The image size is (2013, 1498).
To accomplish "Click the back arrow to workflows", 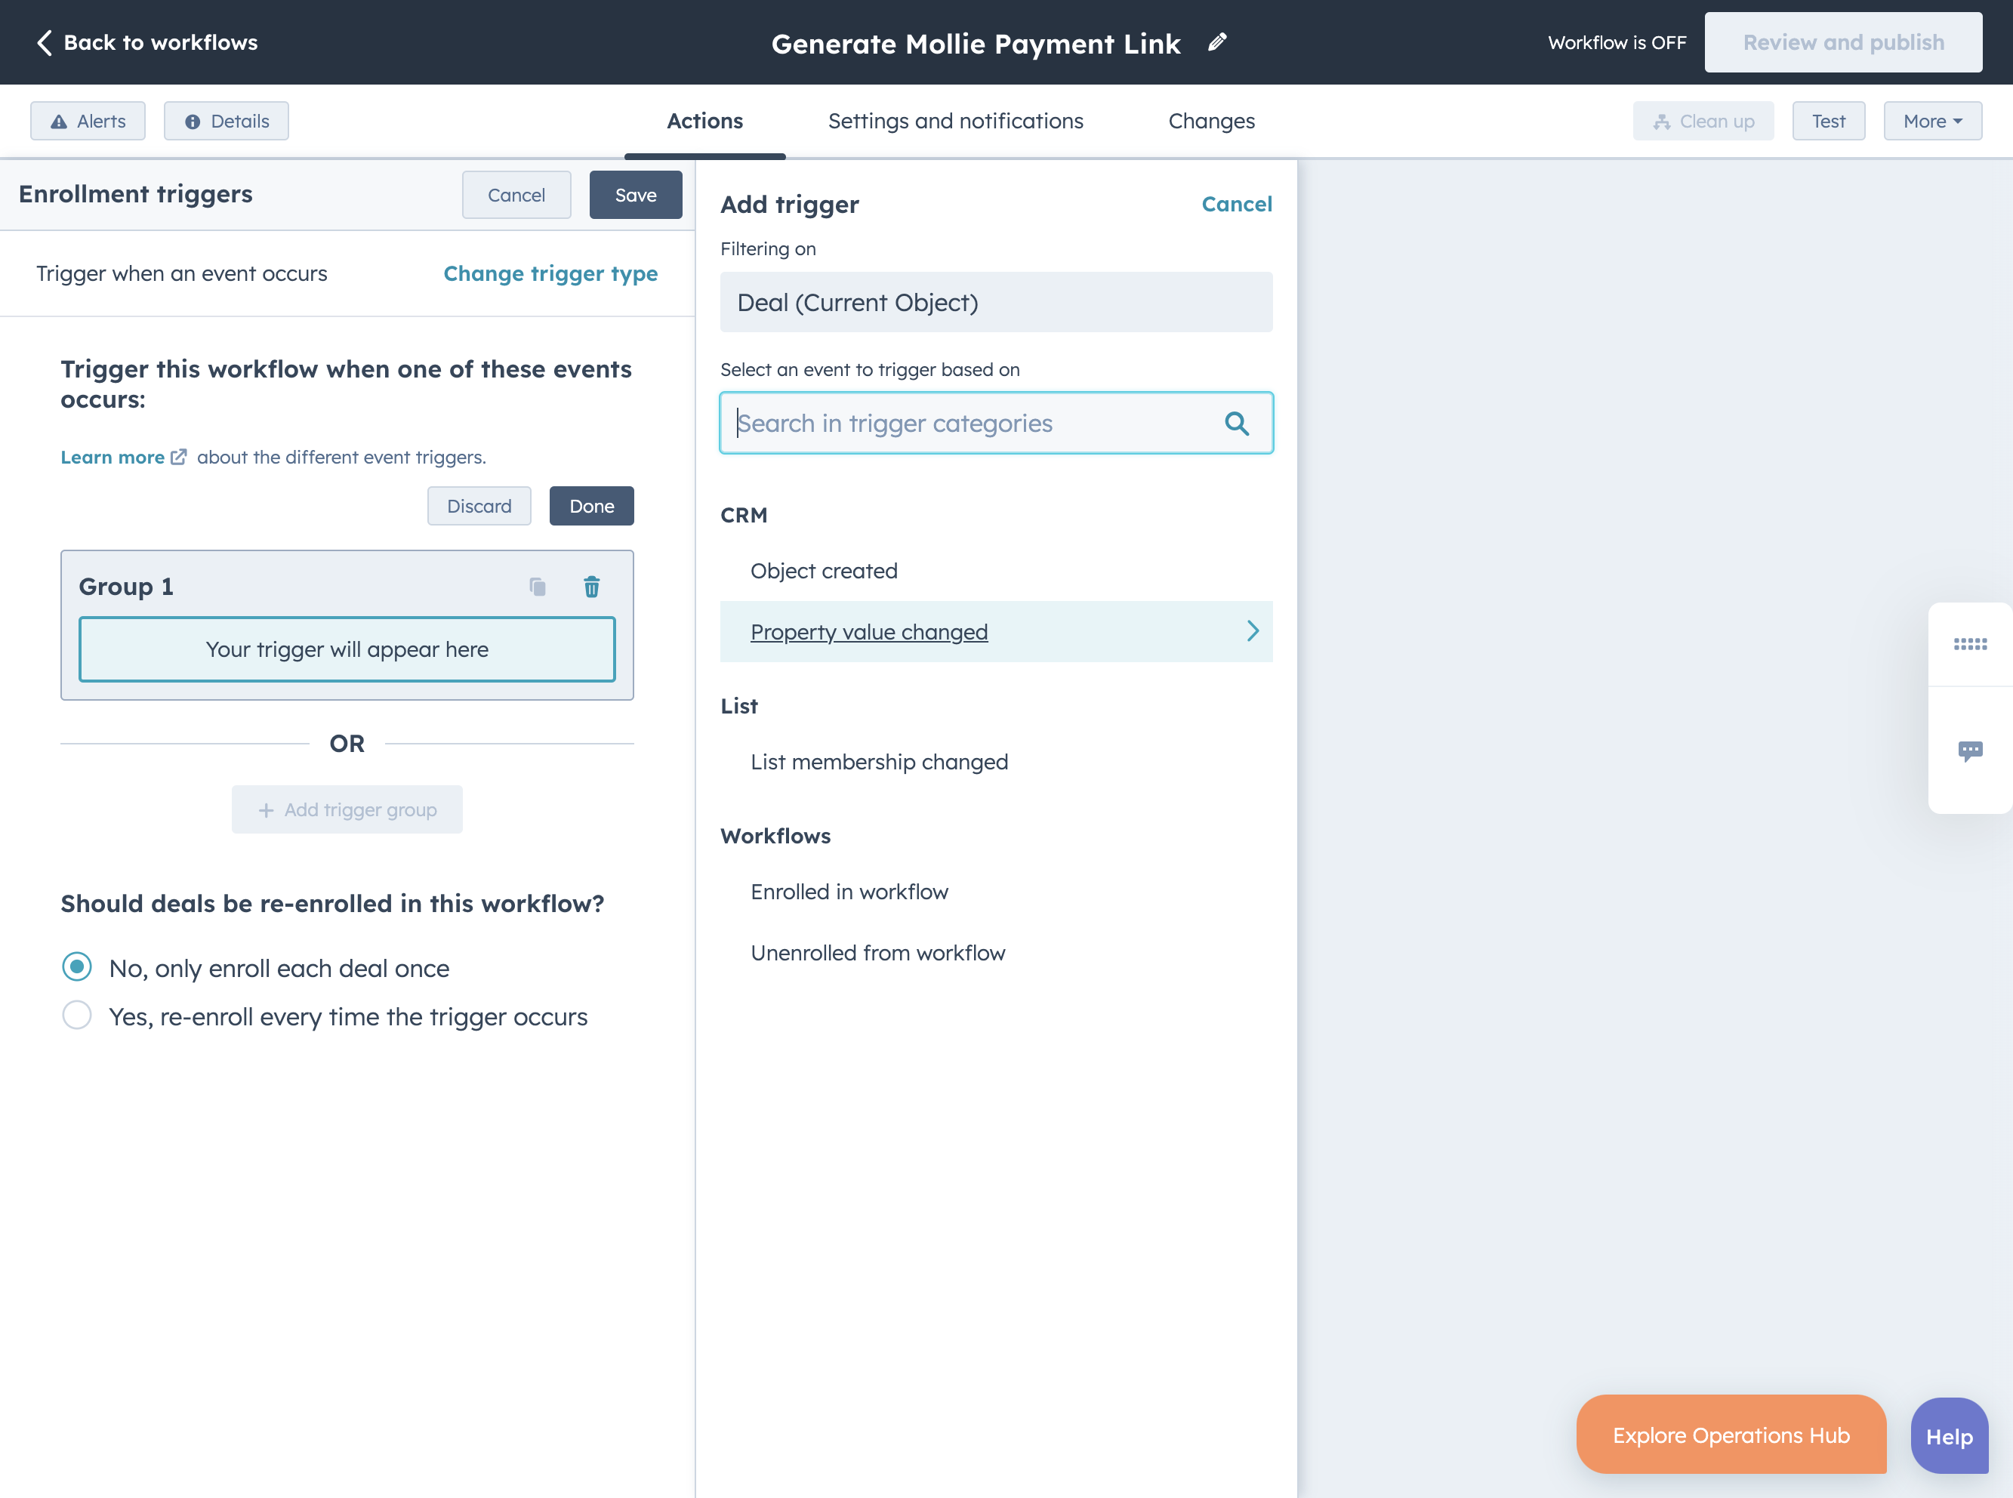I will click(x=44, y=42).
